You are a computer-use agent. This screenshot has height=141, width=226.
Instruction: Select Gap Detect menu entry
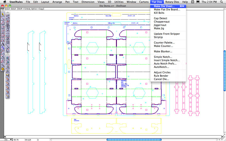coord(160,18)
